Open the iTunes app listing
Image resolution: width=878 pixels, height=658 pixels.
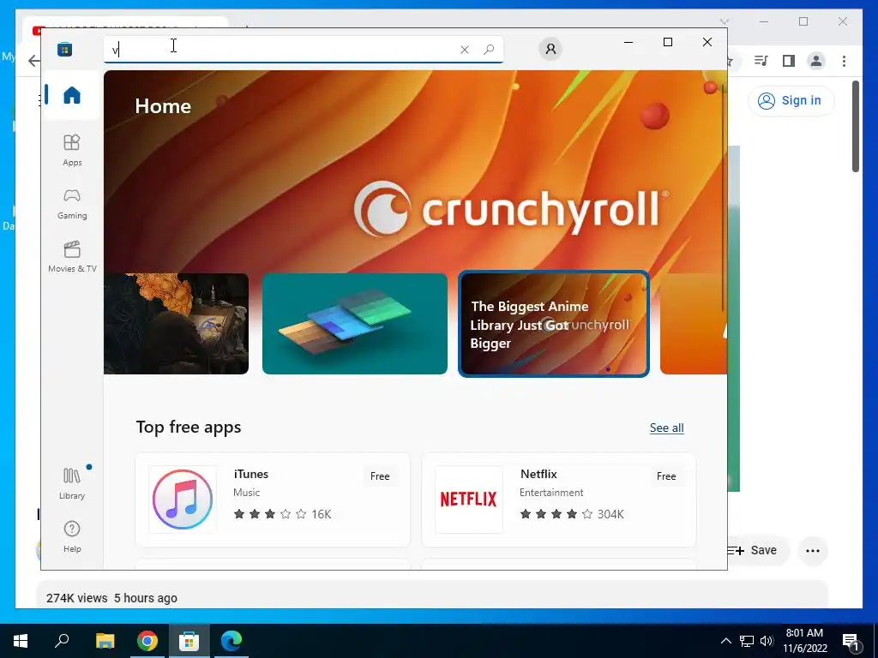tap(273, 499)
